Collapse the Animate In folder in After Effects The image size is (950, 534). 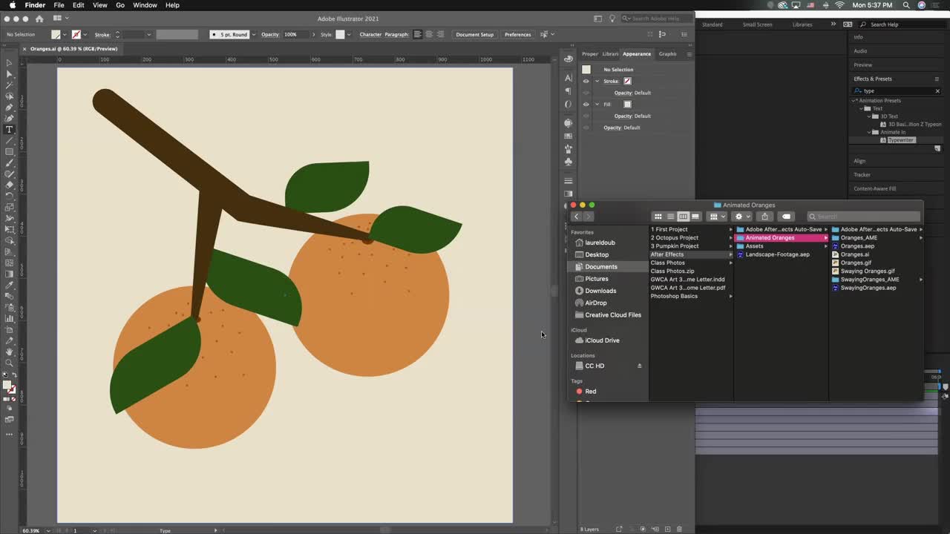[871, 132]
